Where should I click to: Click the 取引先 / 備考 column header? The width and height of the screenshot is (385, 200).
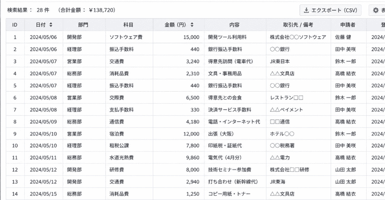click(x=298, y=25)
